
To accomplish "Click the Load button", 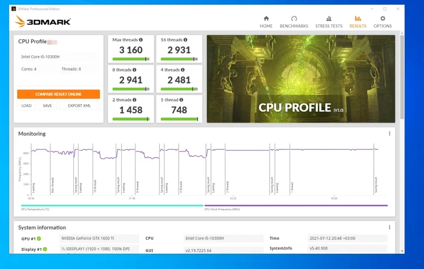I will click(x=27, y=105).
